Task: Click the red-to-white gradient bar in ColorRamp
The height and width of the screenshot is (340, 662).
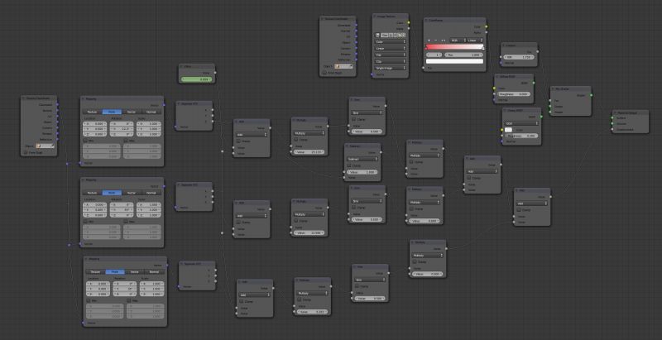Action: 454,47
